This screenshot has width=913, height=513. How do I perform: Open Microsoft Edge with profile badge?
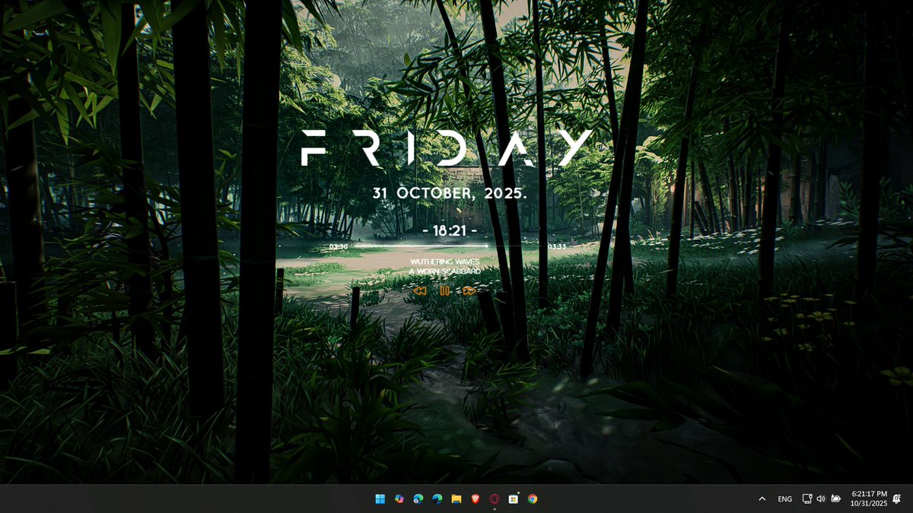click(x=418, y=499)
